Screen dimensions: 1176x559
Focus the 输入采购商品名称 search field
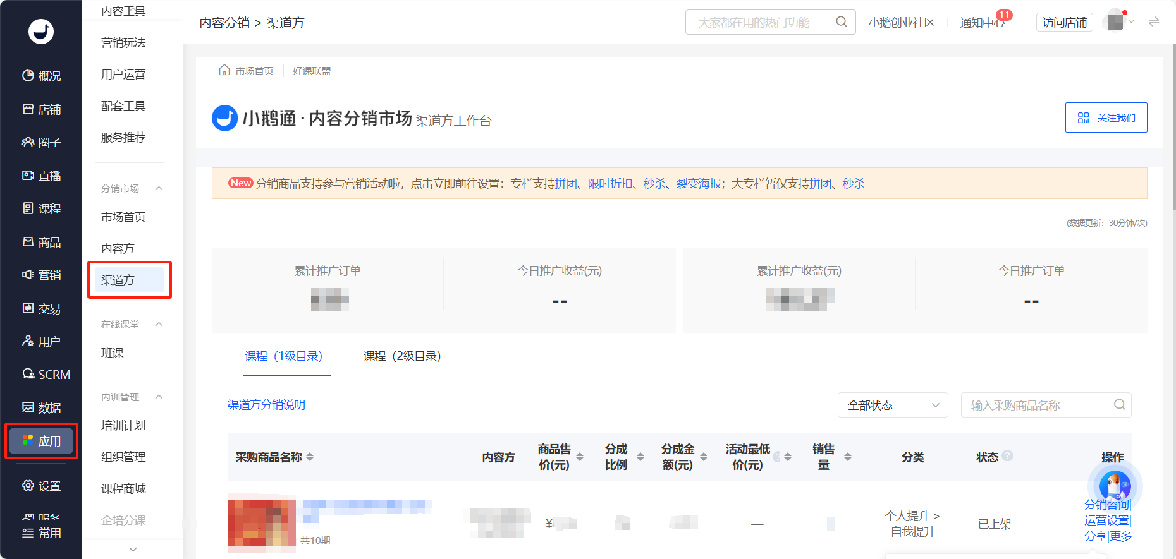click(x=1046, y=405)
